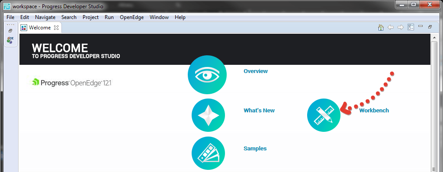
Task: Close the Welcome tab
Action: [x=56, y=28]
